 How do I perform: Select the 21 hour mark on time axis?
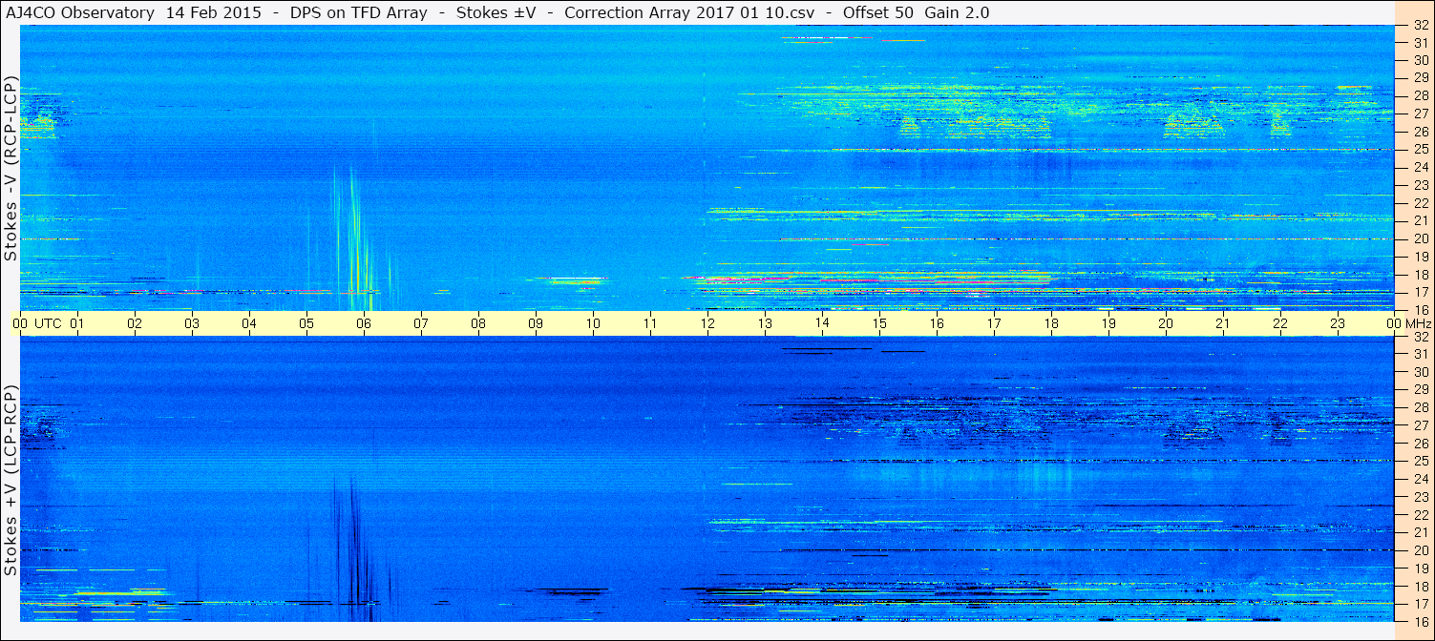click(x=1223, y=323)
